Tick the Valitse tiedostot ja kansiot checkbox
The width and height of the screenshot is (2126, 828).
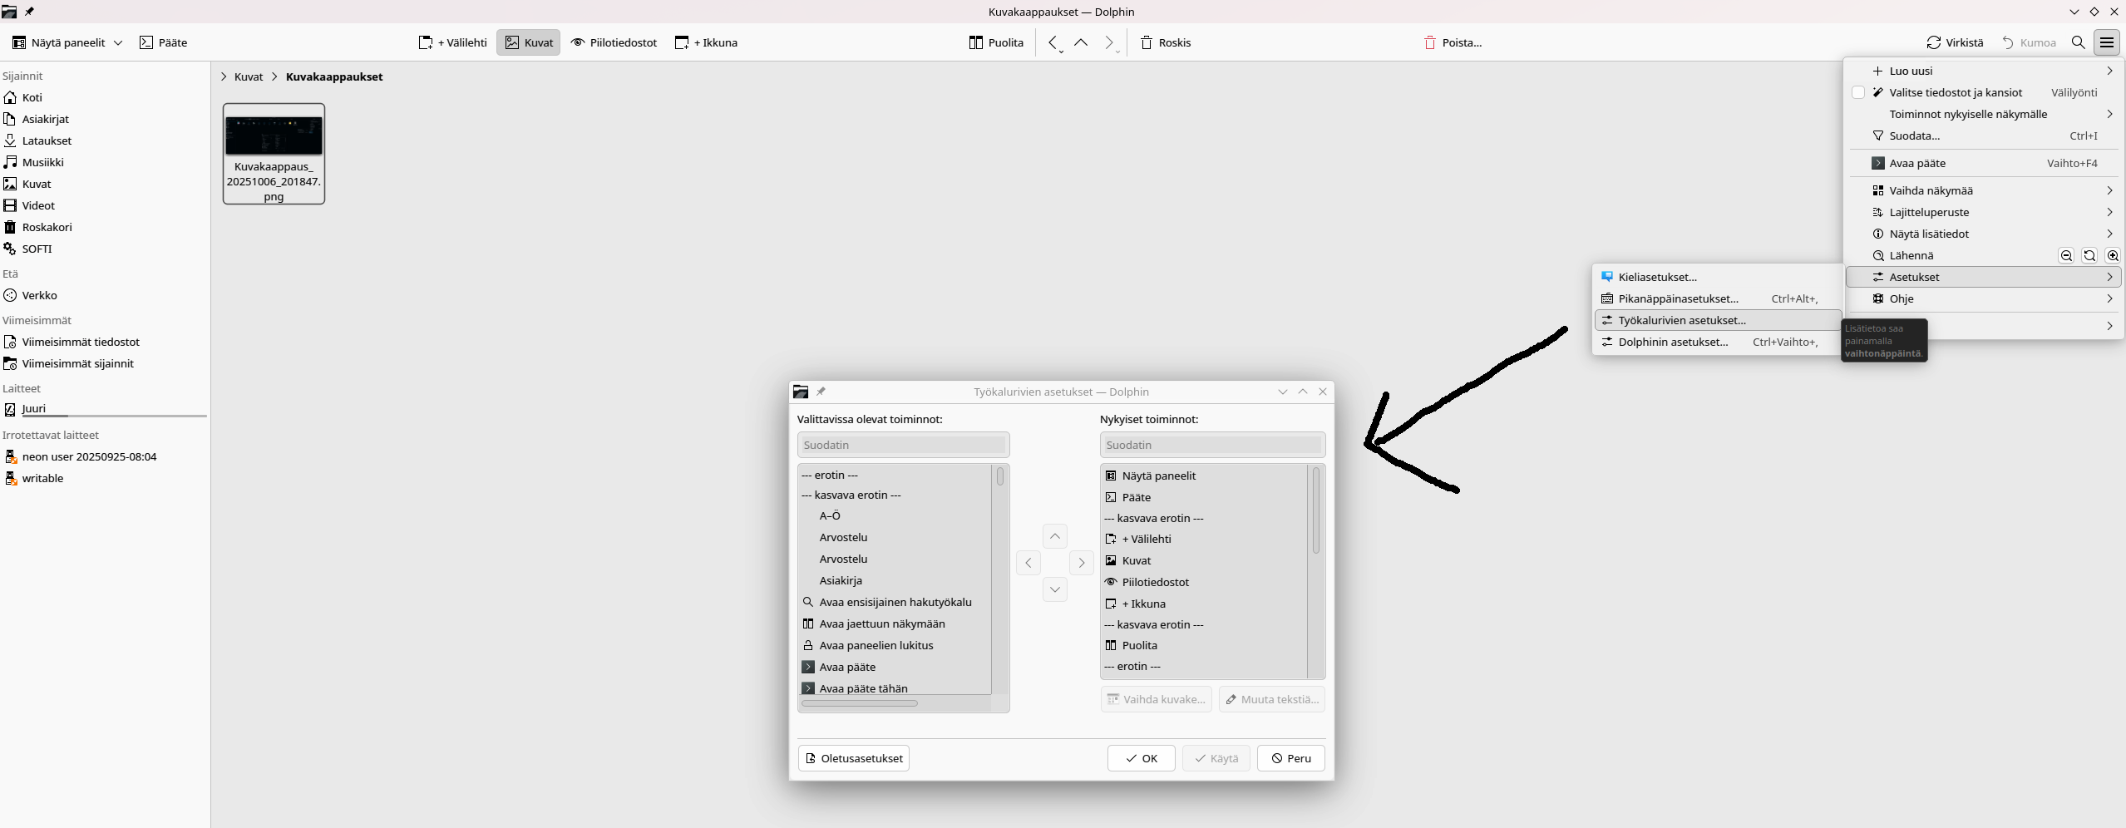point(1858,93)
